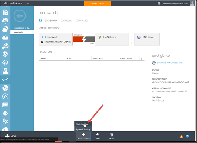
Task: Open the warning notifications indicator
Action: pos(181,136)
